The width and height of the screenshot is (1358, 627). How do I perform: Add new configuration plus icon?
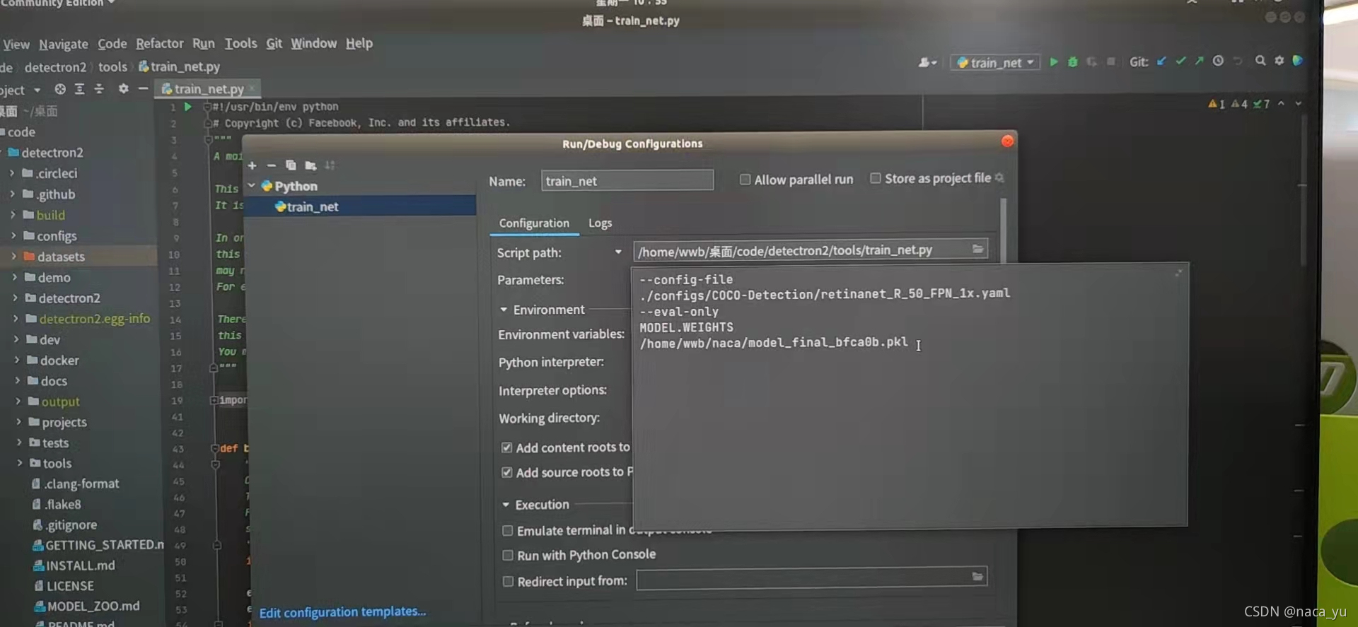(253, 165)
